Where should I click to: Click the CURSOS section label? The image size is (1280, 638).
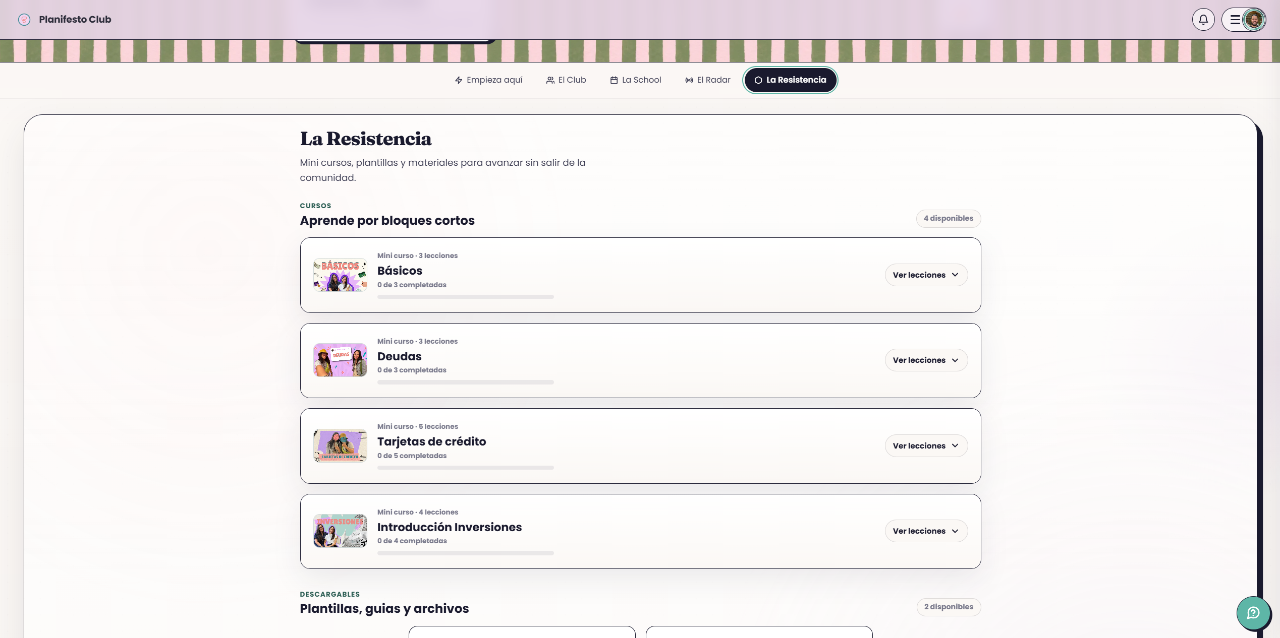pyautogui.click(x=316, y=206)
